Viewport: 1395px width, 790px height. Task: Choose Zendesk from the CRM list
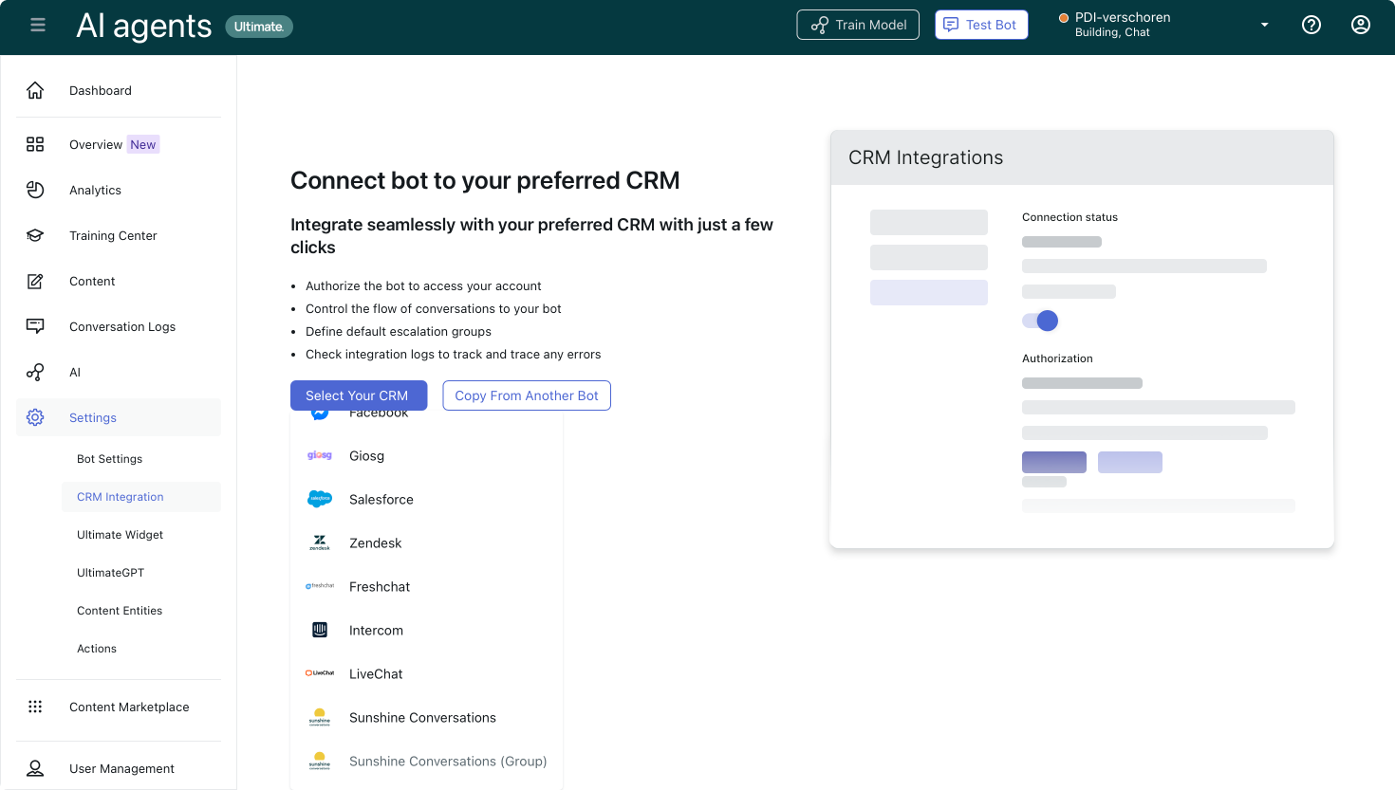coord(427,542)
